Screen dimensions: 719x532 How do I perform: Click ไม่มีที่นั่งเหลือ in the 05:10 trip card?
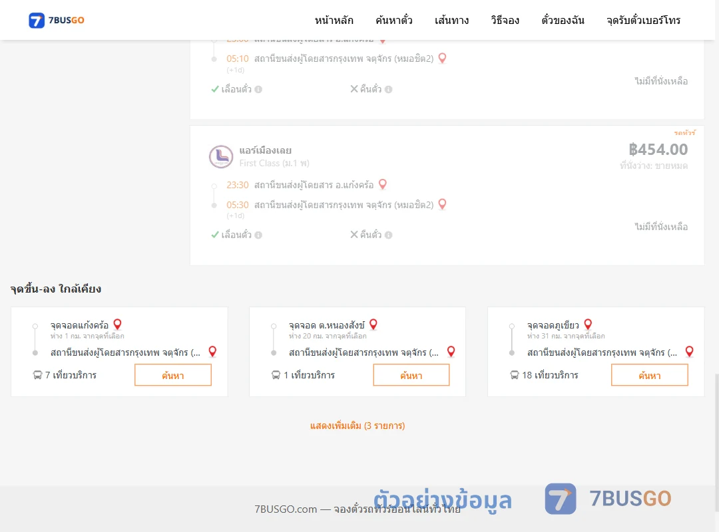(661, 81)
